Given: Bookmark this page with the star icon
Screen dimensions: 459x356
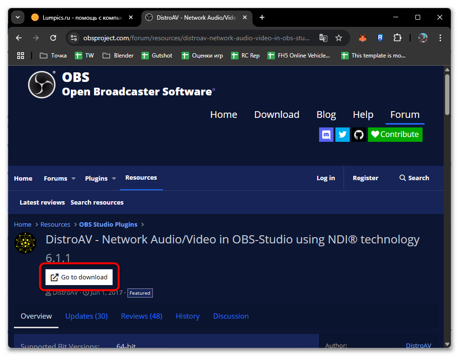Looking at the screenshot, I should 339,38.
